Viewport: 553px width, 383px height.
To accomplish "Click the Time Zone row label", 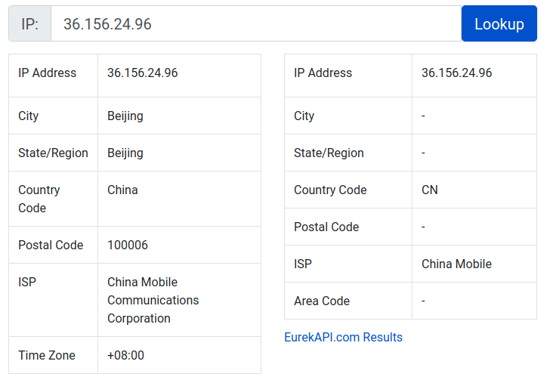I will click(x=47, y=356).
